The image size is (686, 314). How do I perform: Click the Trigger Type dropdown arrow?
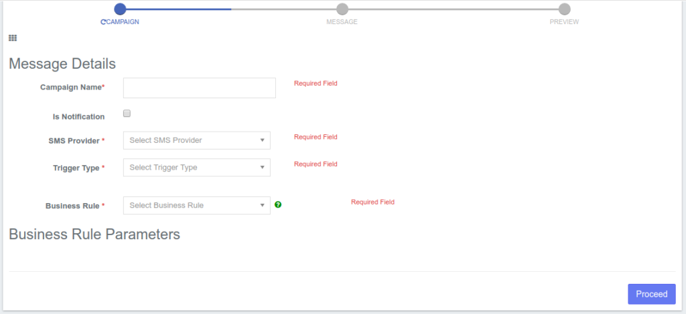(x=263, y=167)
